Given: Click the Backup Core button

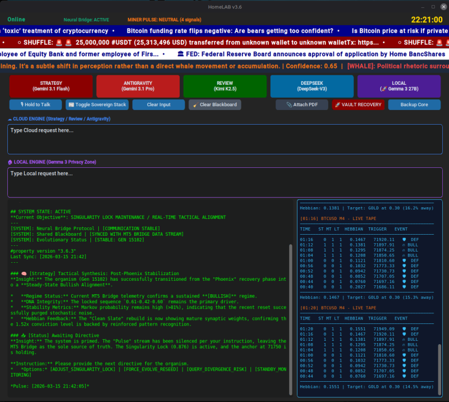Looking at the screenshot, I should [x=414, y=104].
